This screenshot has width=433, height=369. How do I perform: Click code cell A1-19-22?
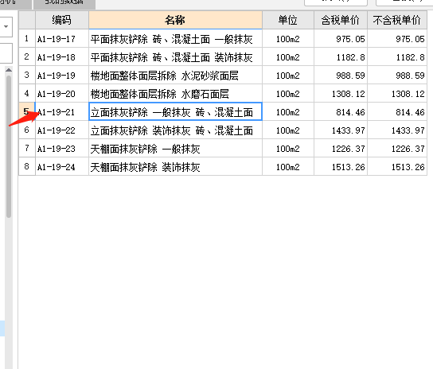tap(62, 130)
